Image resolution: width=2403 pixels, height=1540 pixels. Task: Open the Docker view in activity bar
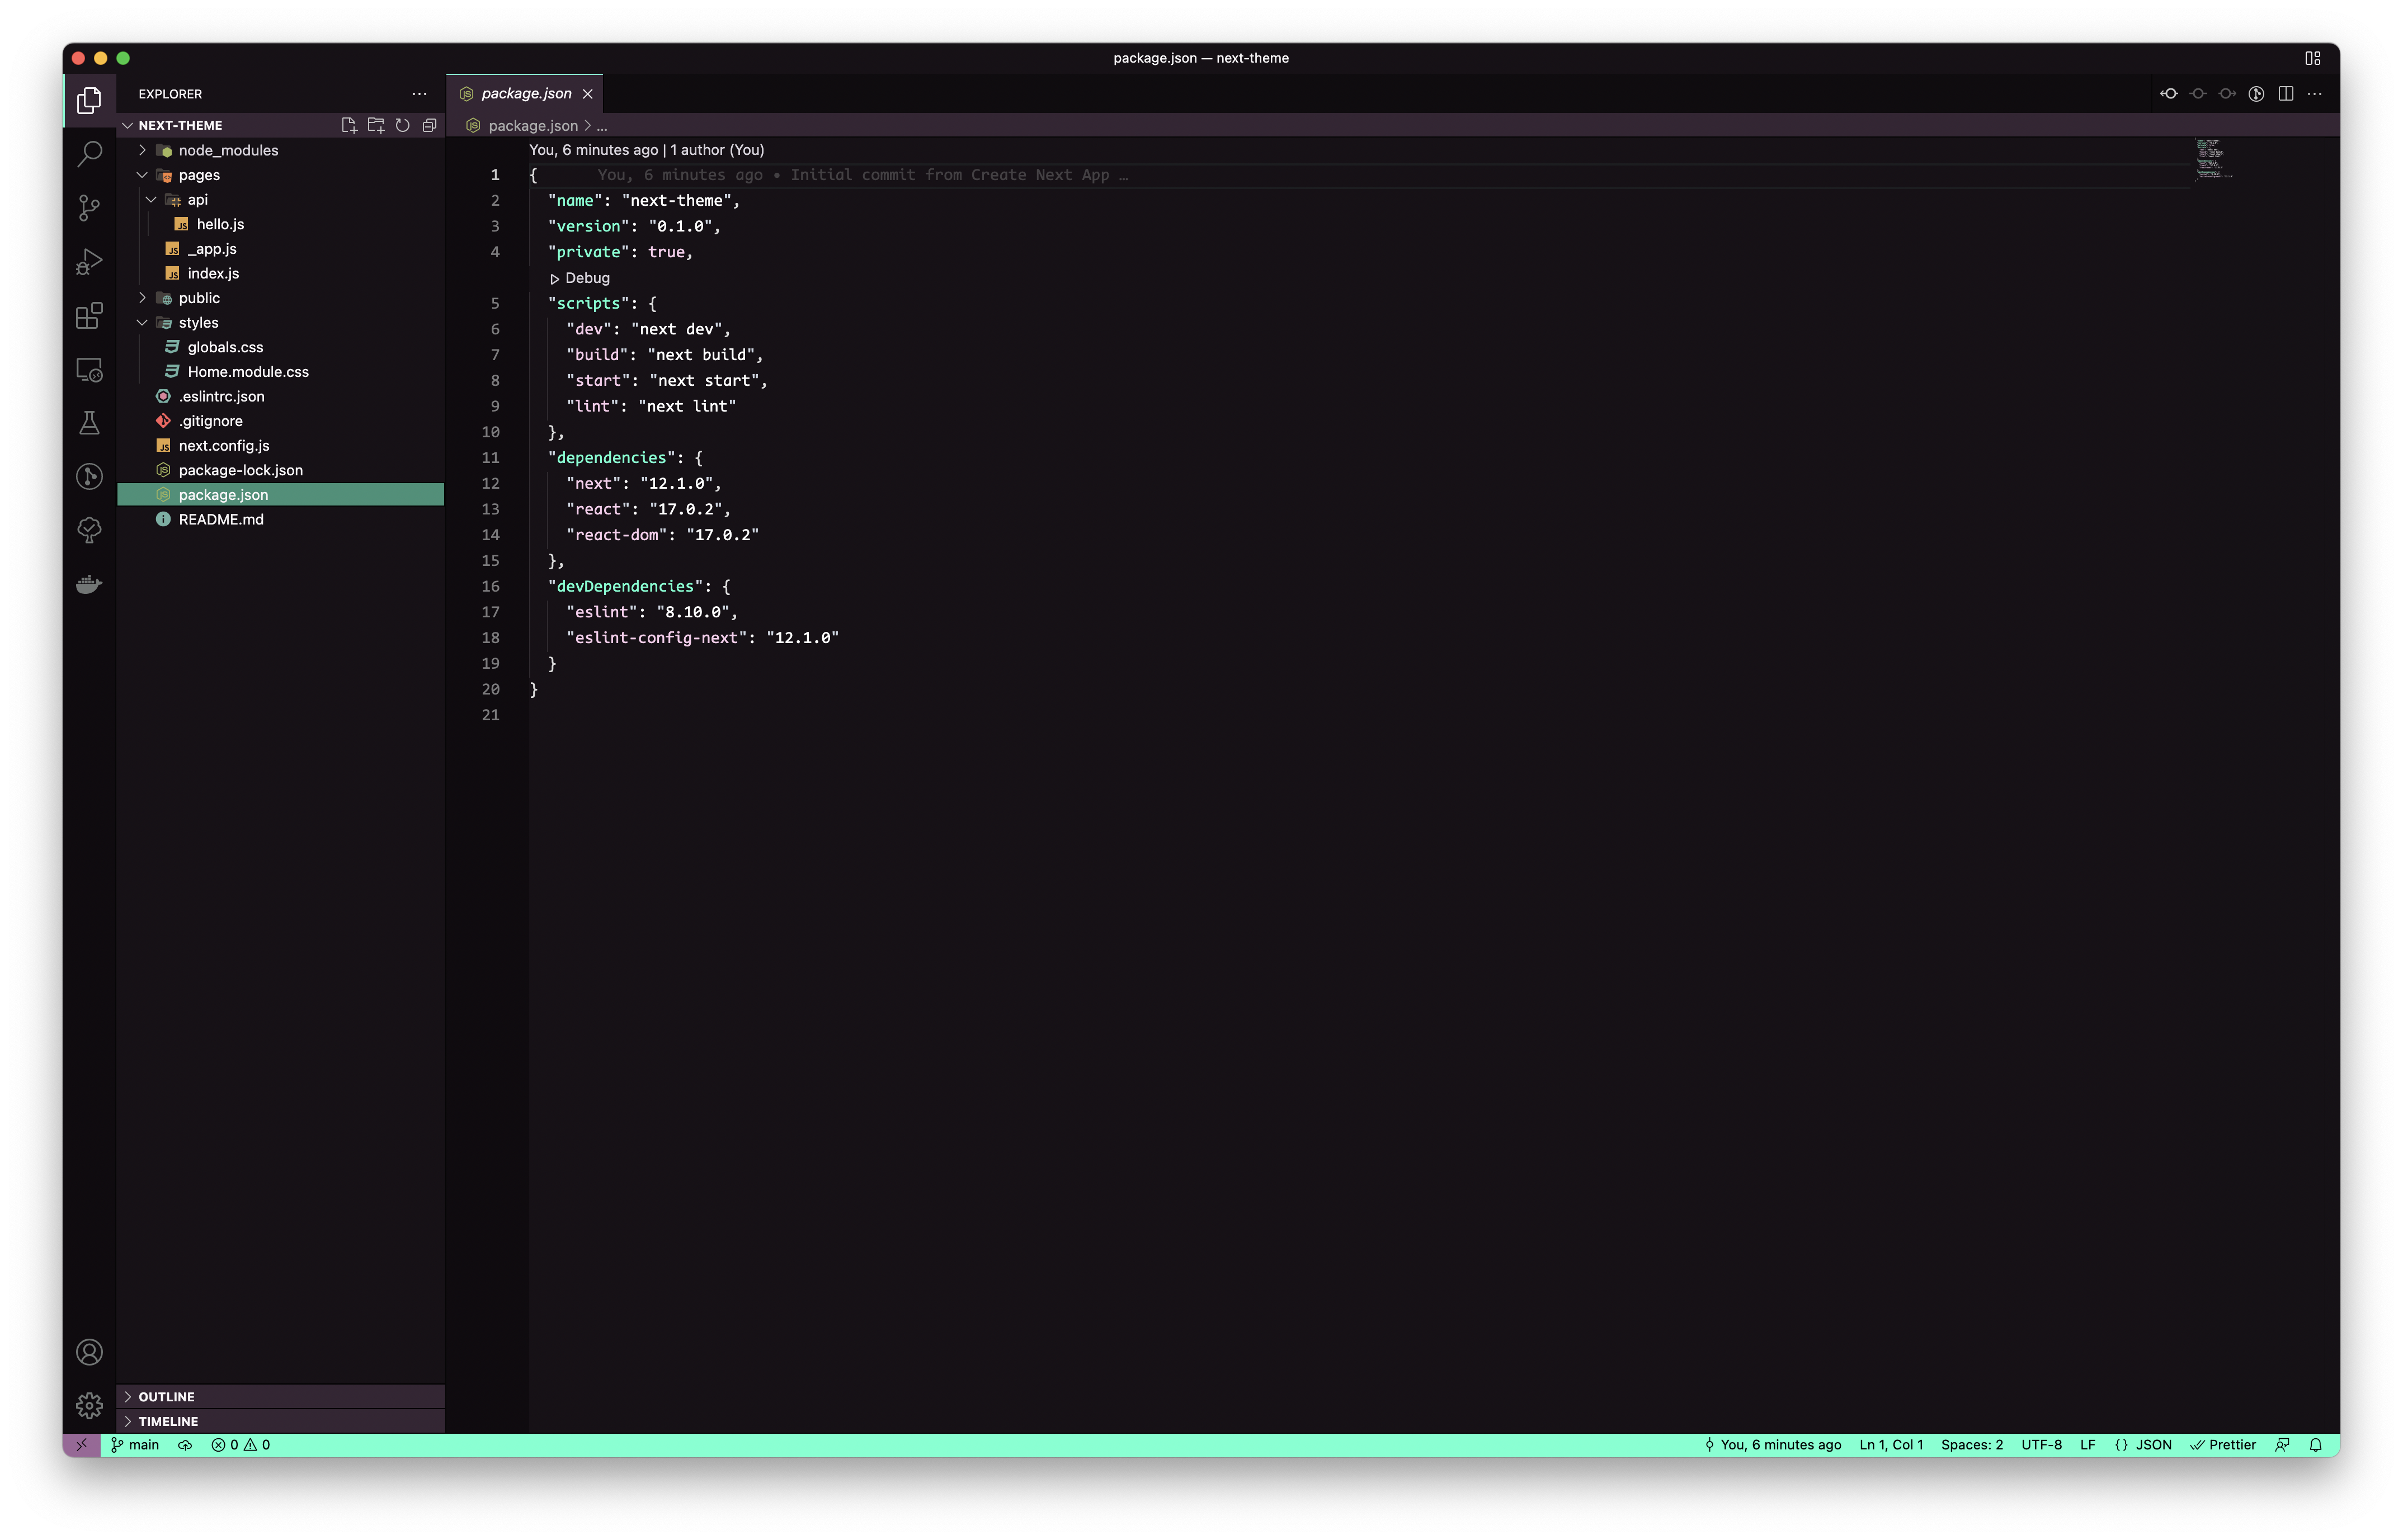(x=89, y=584)
